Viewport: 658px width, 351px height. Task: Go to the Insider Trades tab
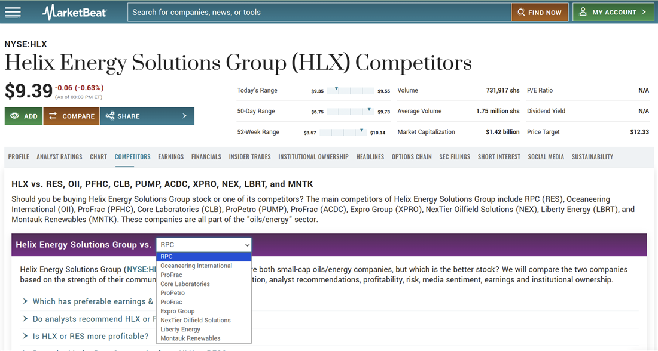(x=249, y=157)
